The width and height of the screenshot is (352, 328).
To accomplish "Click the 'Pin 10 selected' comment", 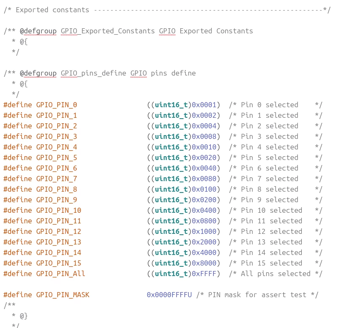I will [x=271, y=210].
